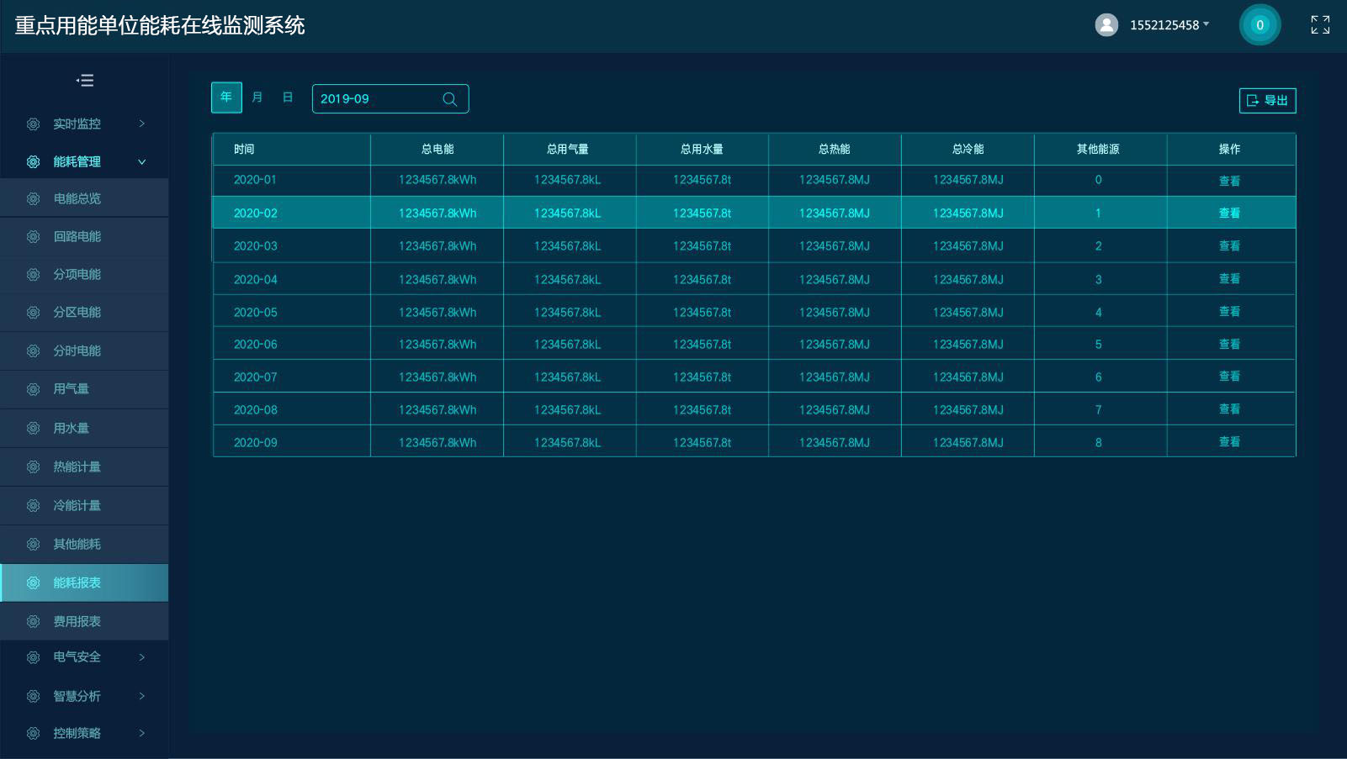
Task: Select 能耗报表 in the sidebar
Action: [77, 583]
